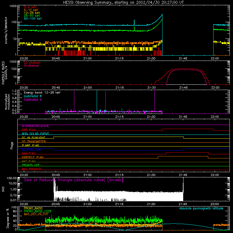Click the PARTICLE_FLAG label
The width and height of the screenshot is (233, 233).
33,157
